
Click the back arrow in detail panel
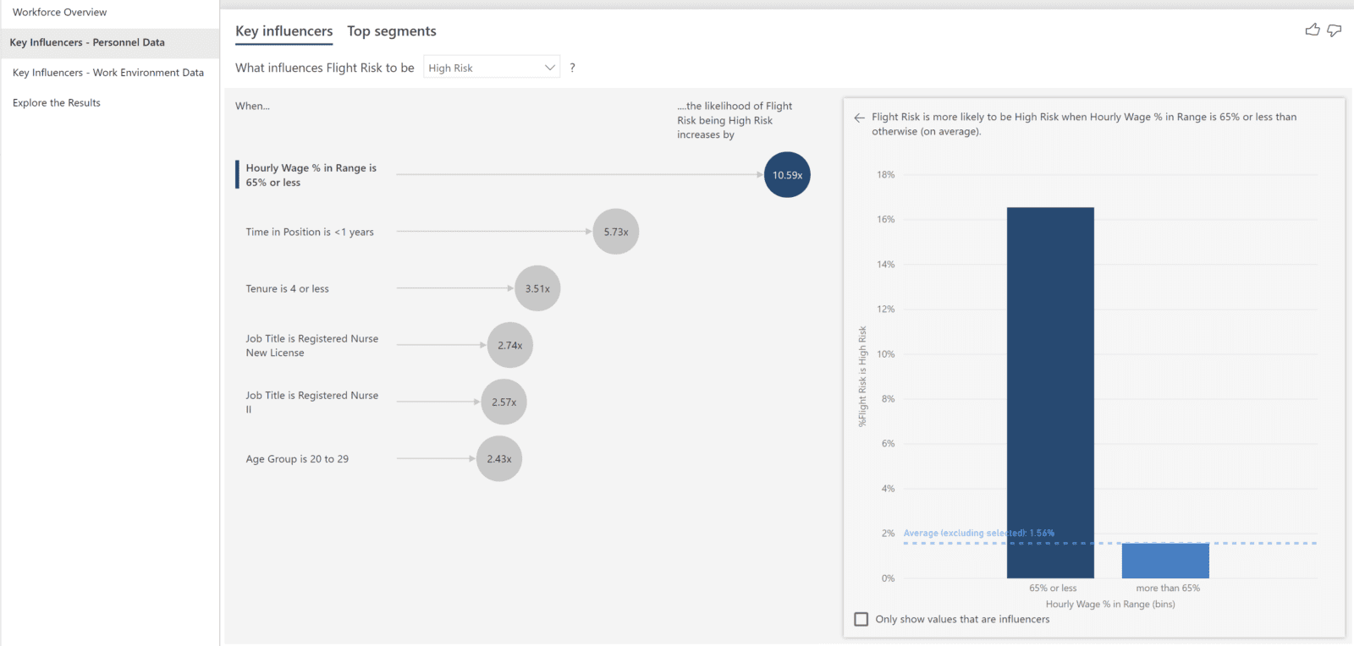coord(860,118)
